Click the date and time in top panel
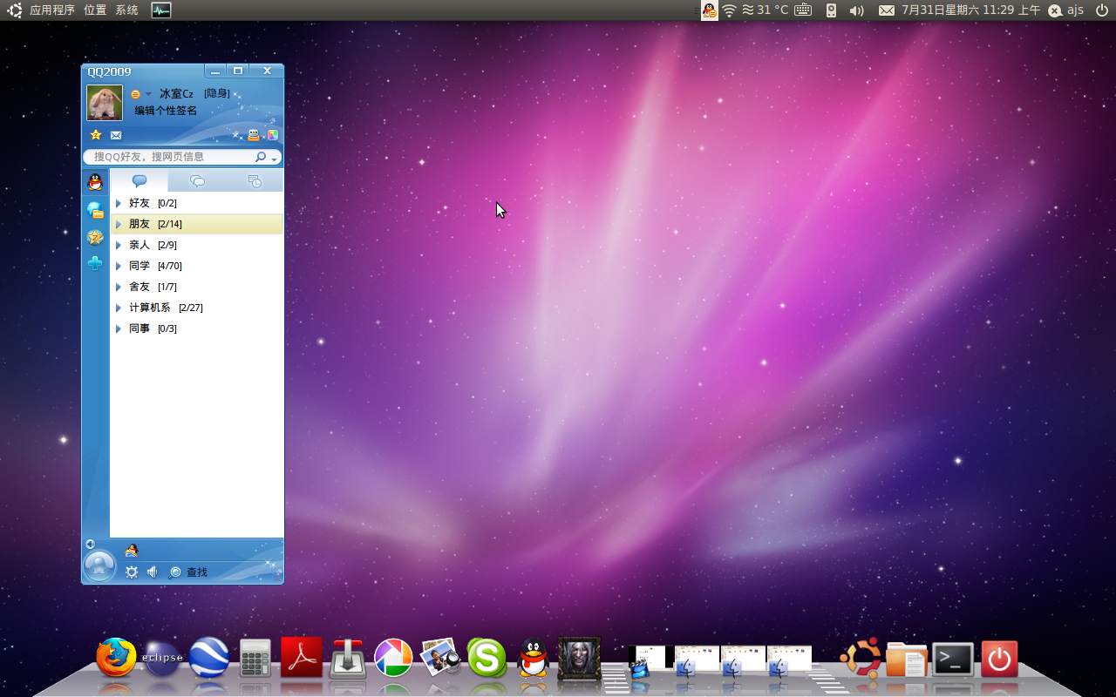This screenshot has height=697, width=1116. coord(970,10)
